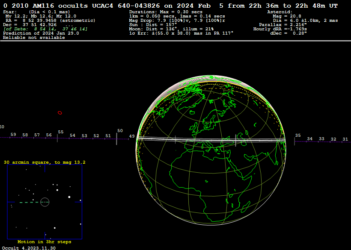
Task: Click minute marker 51 on the path timeline
Action: tap(108, 136)
